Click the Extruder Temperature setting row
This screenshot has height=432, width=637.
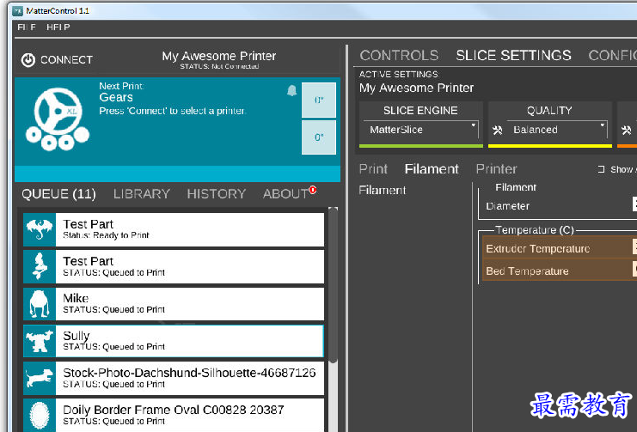coord(560,248)
